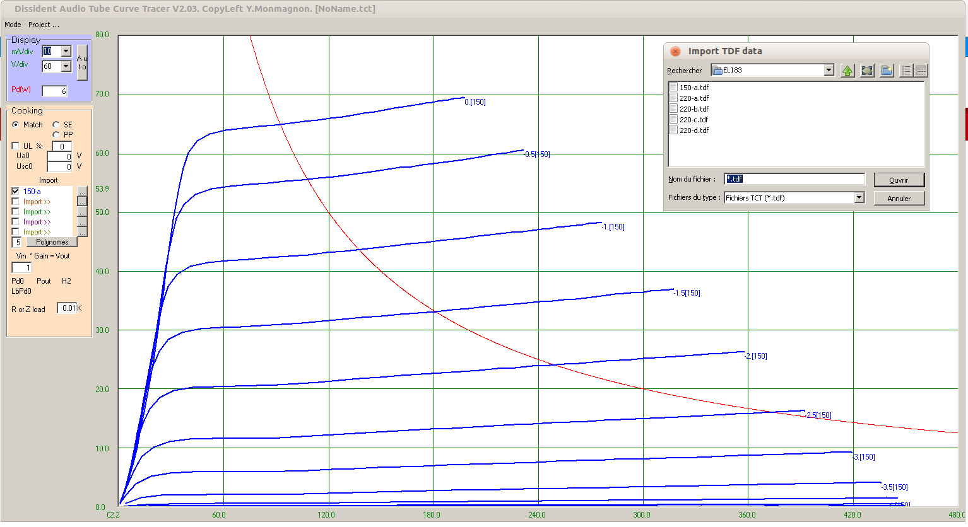The height and width of the screenshot is (527, 968).
Task: Expand the Rechercher folder dropdown
Action: point(829,70)
